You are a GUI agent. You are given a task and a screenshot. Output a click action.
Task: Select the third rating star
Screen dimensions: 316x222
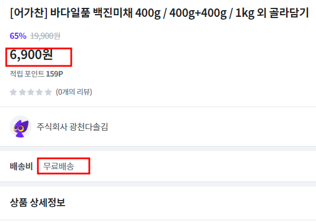31,92
